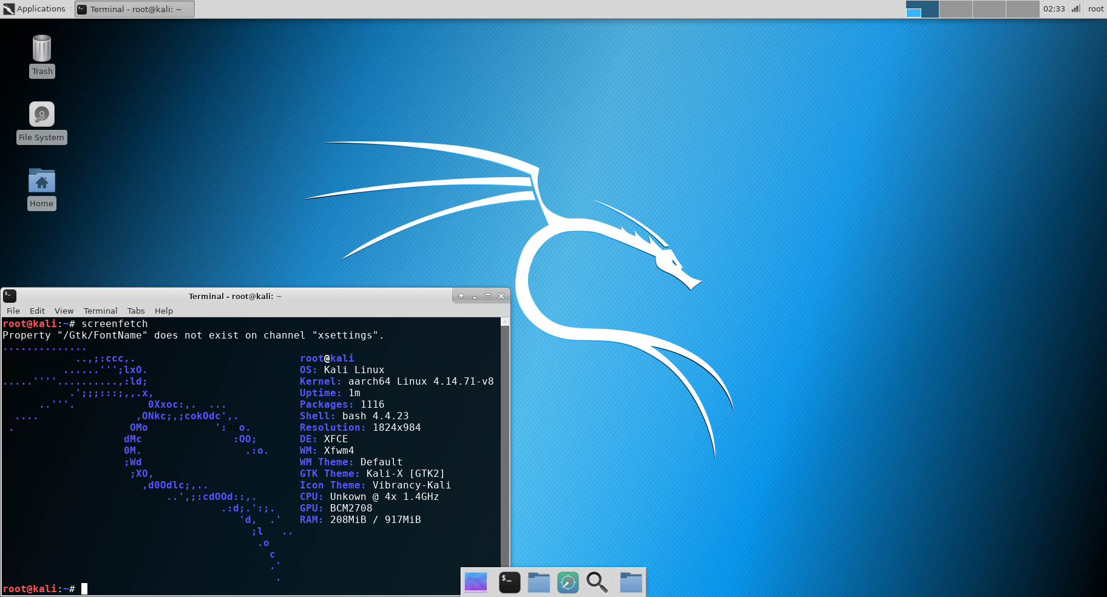The image size is (1107, 597).
Task: Click the GPU value BCM2708
Action: pyautogui.click(x=351, y=508)
